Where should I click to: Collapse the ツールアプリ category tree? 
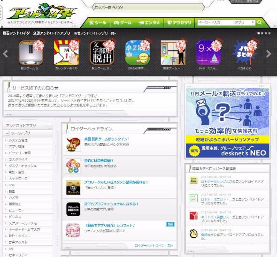click(x=7, y=133)
